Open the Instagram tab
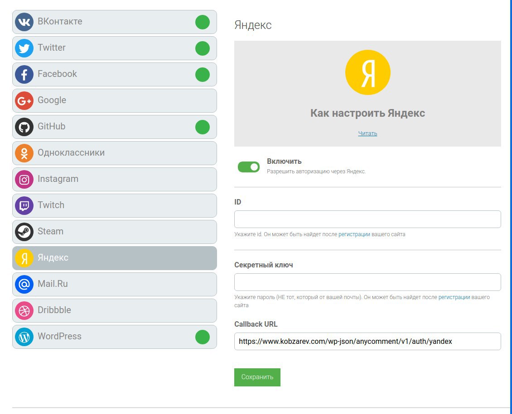Image resolution: width=512 pixels, height=414 pixels. 115,179
